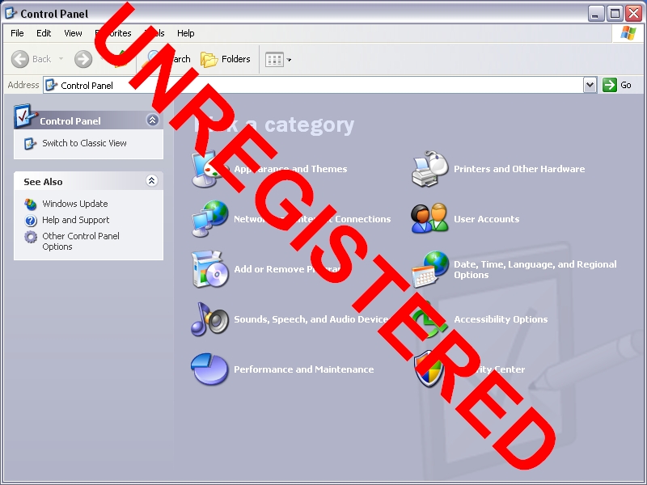
Task: Click the Accessibility Options text link
Action: pos(501,319)
